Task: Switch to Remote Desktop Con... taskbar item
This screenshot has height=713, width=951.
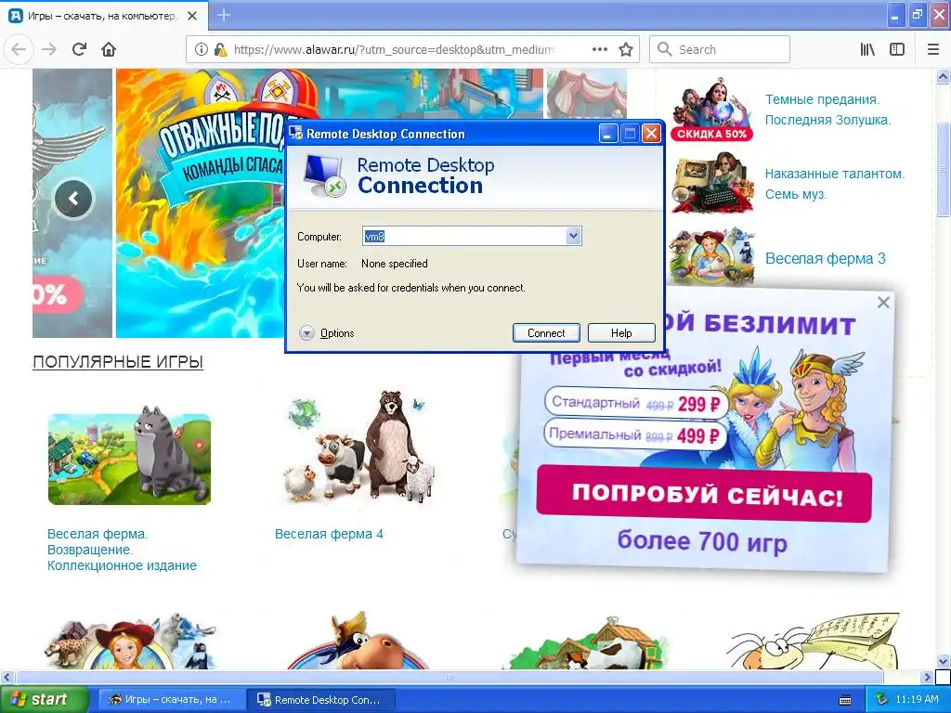Action: (321, 700)
